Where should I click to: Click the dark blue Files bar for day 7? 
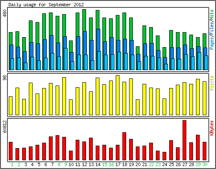pyautogui.click(x=51, y=44)
